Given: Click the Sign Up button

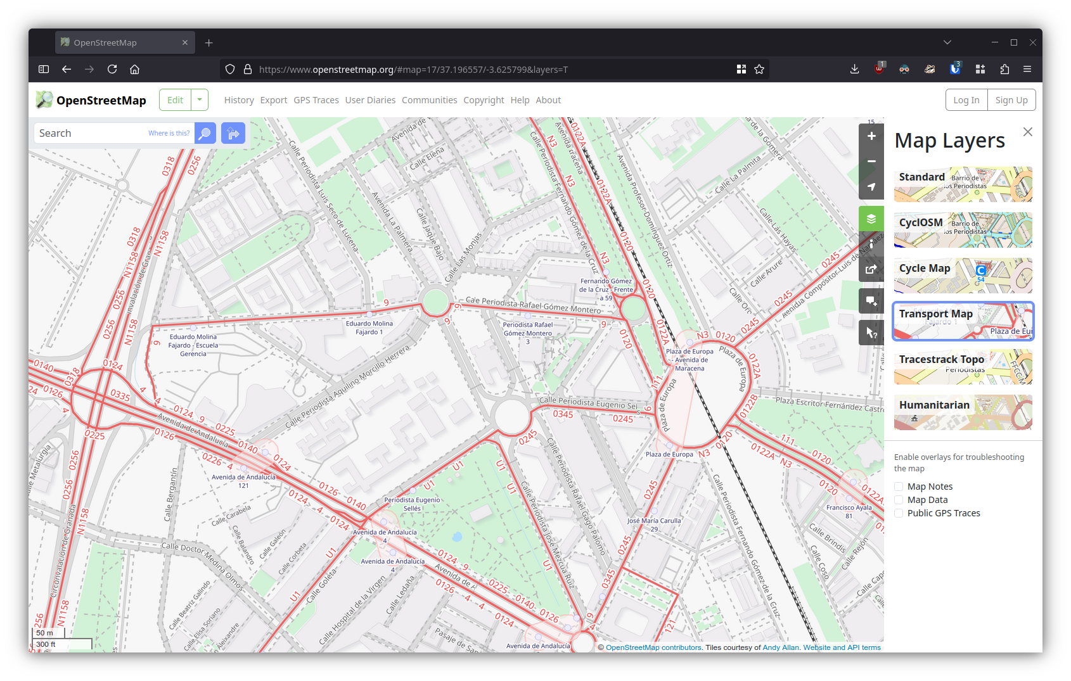Looking at the screenshot, I should coord(1011,100).
